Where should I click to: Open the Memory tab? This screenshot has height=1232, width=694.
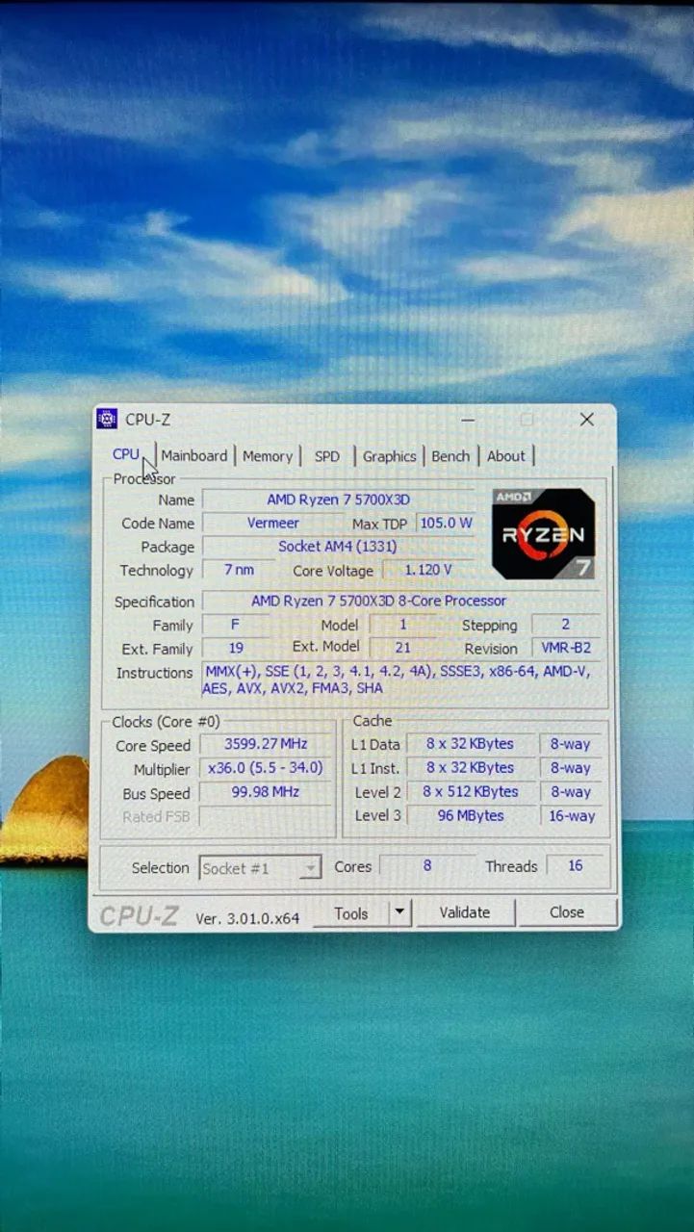click(x=268, y=456)
